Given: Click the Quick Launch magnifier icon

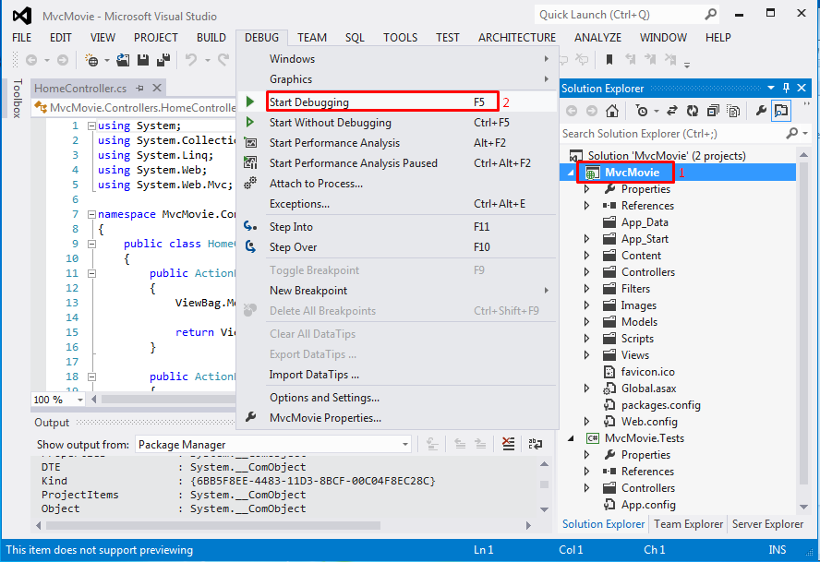Looking at the screenshot, I should (x=710, y=15).
